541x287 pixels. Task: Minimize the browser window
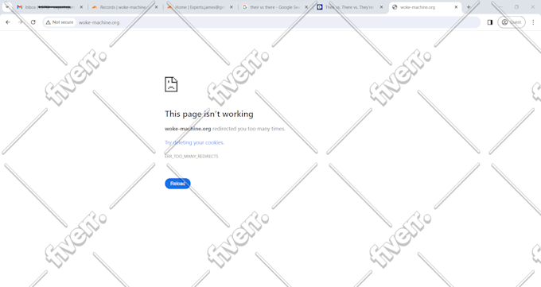[500, 7]
